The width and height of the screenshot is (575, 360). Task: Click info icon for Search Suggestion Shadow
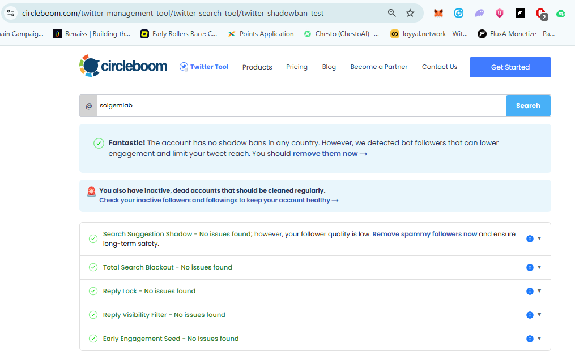[530, 238]
